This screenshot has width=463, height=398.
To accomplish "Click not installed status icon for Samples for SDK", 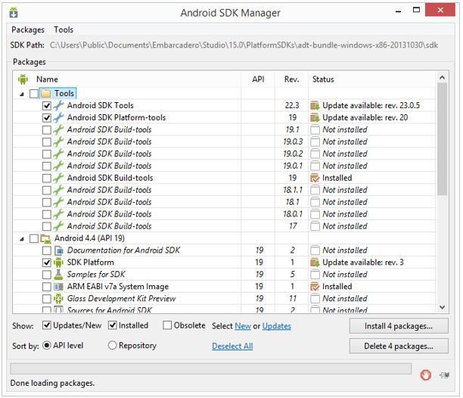I will [x=315, y=275].
